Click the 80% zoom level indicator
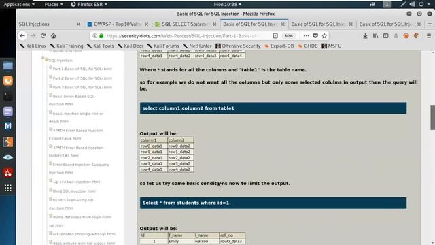This screenshot has height=245, width=435. (288, 36)
